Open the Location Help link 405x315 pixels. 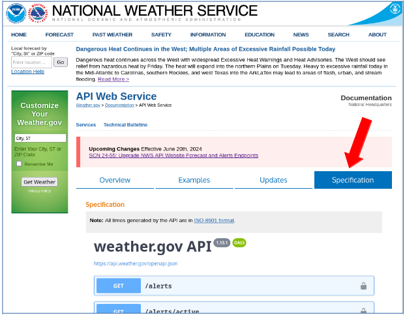(27, 72)
